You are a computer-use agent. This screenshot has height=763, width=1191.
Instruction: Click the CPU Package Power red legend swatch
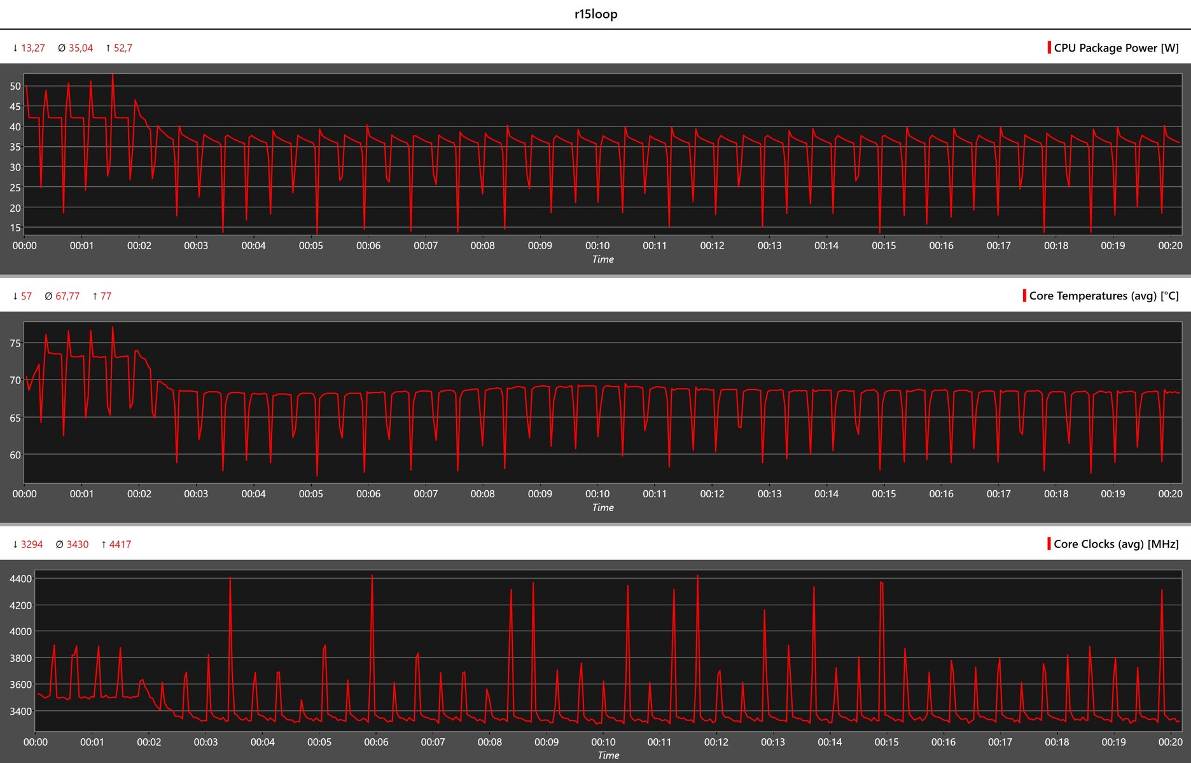[1049, 48]
